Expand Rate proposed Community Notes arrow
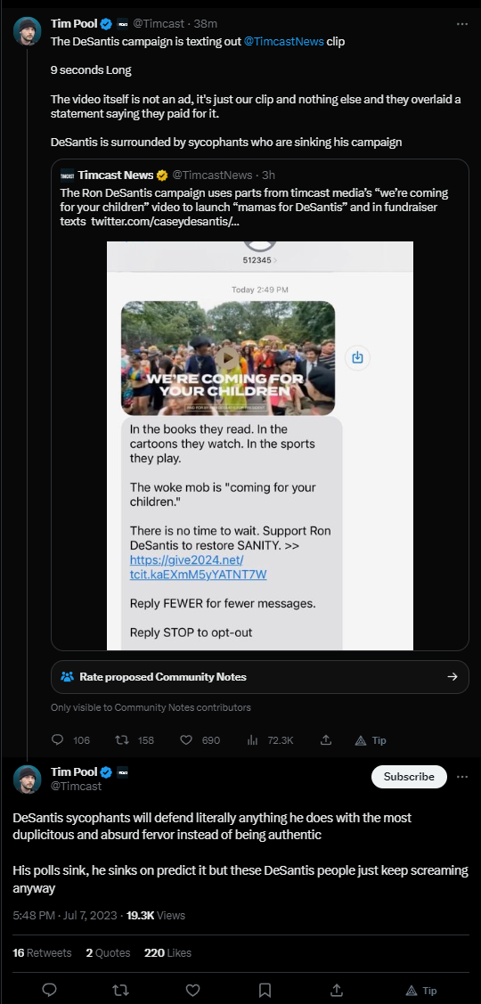The width and height of the screenshot is (481, 1004). click(x=452, y=677)
